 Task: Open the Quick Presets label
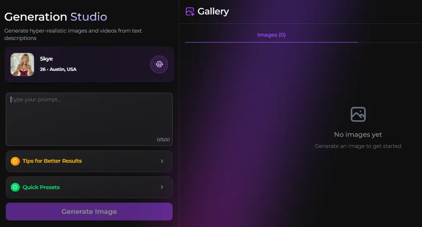pos(41,187)
